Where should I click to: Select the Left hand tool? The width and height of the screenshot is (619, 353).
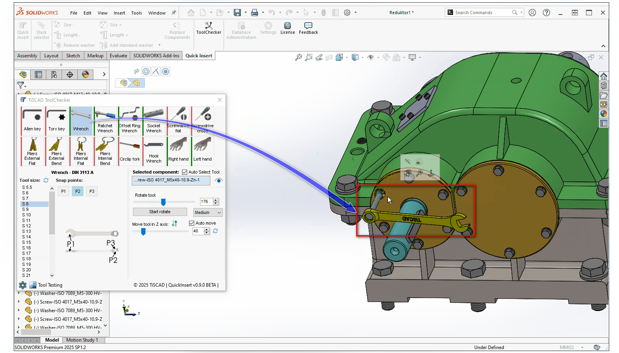pyautogui.click(x=202, y=151)
